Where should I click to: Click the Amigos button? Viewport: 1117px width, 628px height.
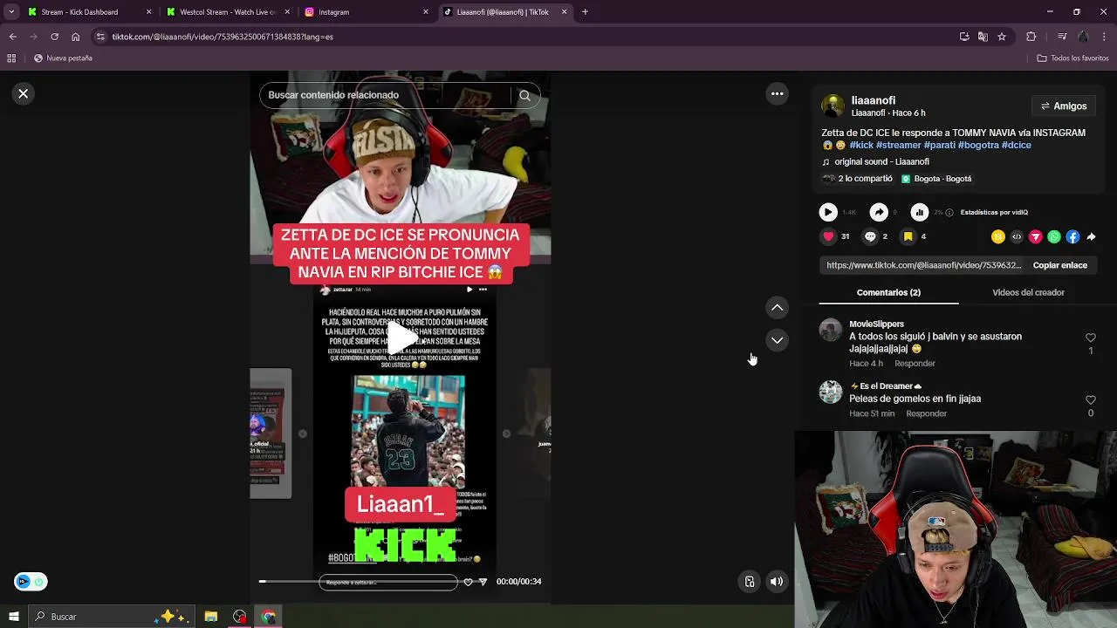click(1064, 106)
